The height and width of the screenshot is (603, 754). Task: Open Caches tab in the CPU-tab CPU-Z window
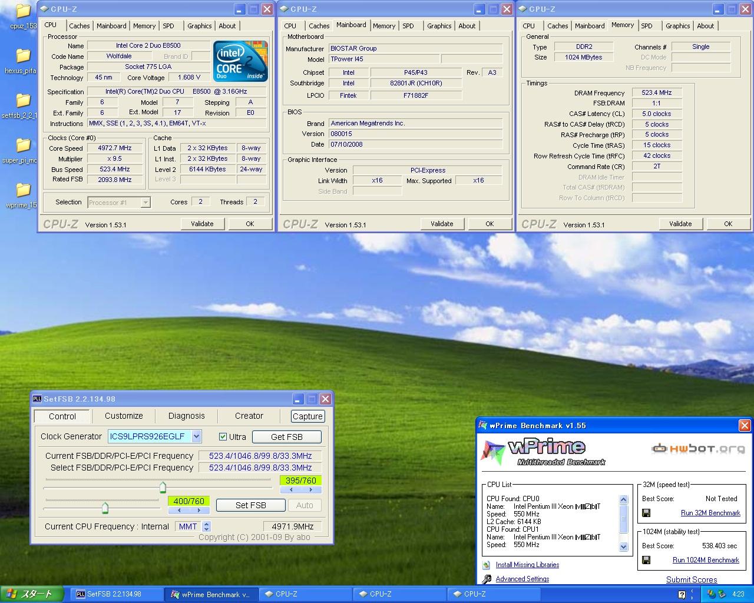(80, 26)
